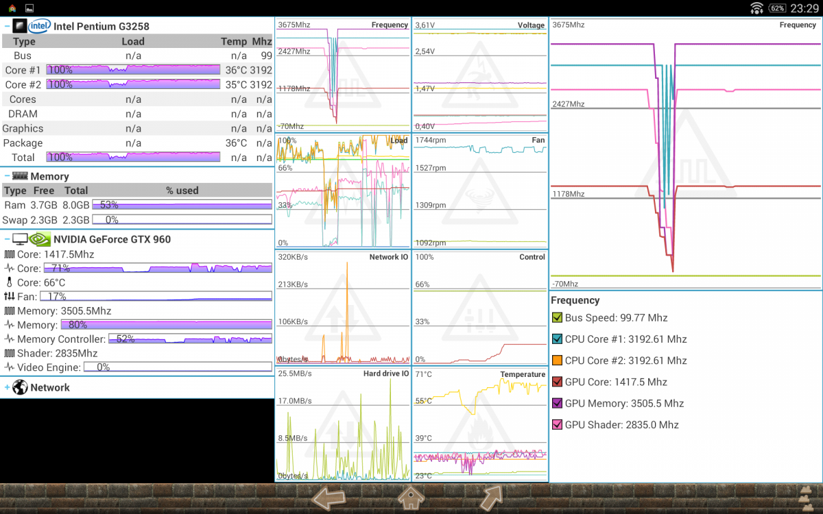Hide the GPU Memory frequency series
Viewport: 823px width, 514px height.
(557, 403)
